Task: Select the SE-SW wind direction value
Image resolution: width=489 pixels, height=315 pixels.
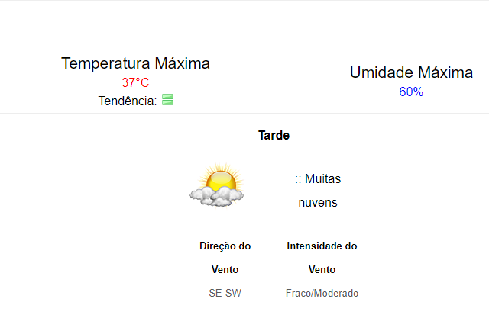Action: (x=225, y=293)
